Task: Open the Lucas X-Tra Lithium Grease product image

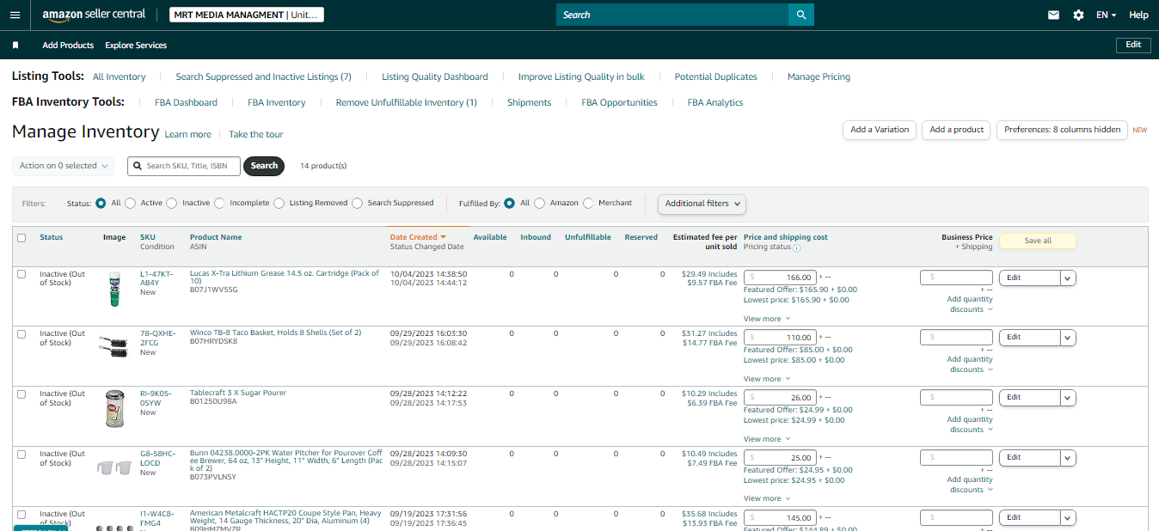Action: click(x=114, y=289)
